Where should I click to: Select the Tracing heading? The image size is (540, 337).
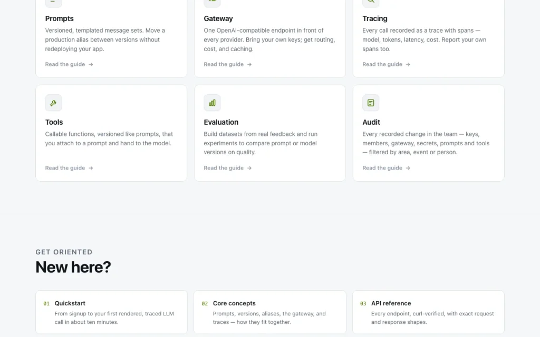(375, 18)
